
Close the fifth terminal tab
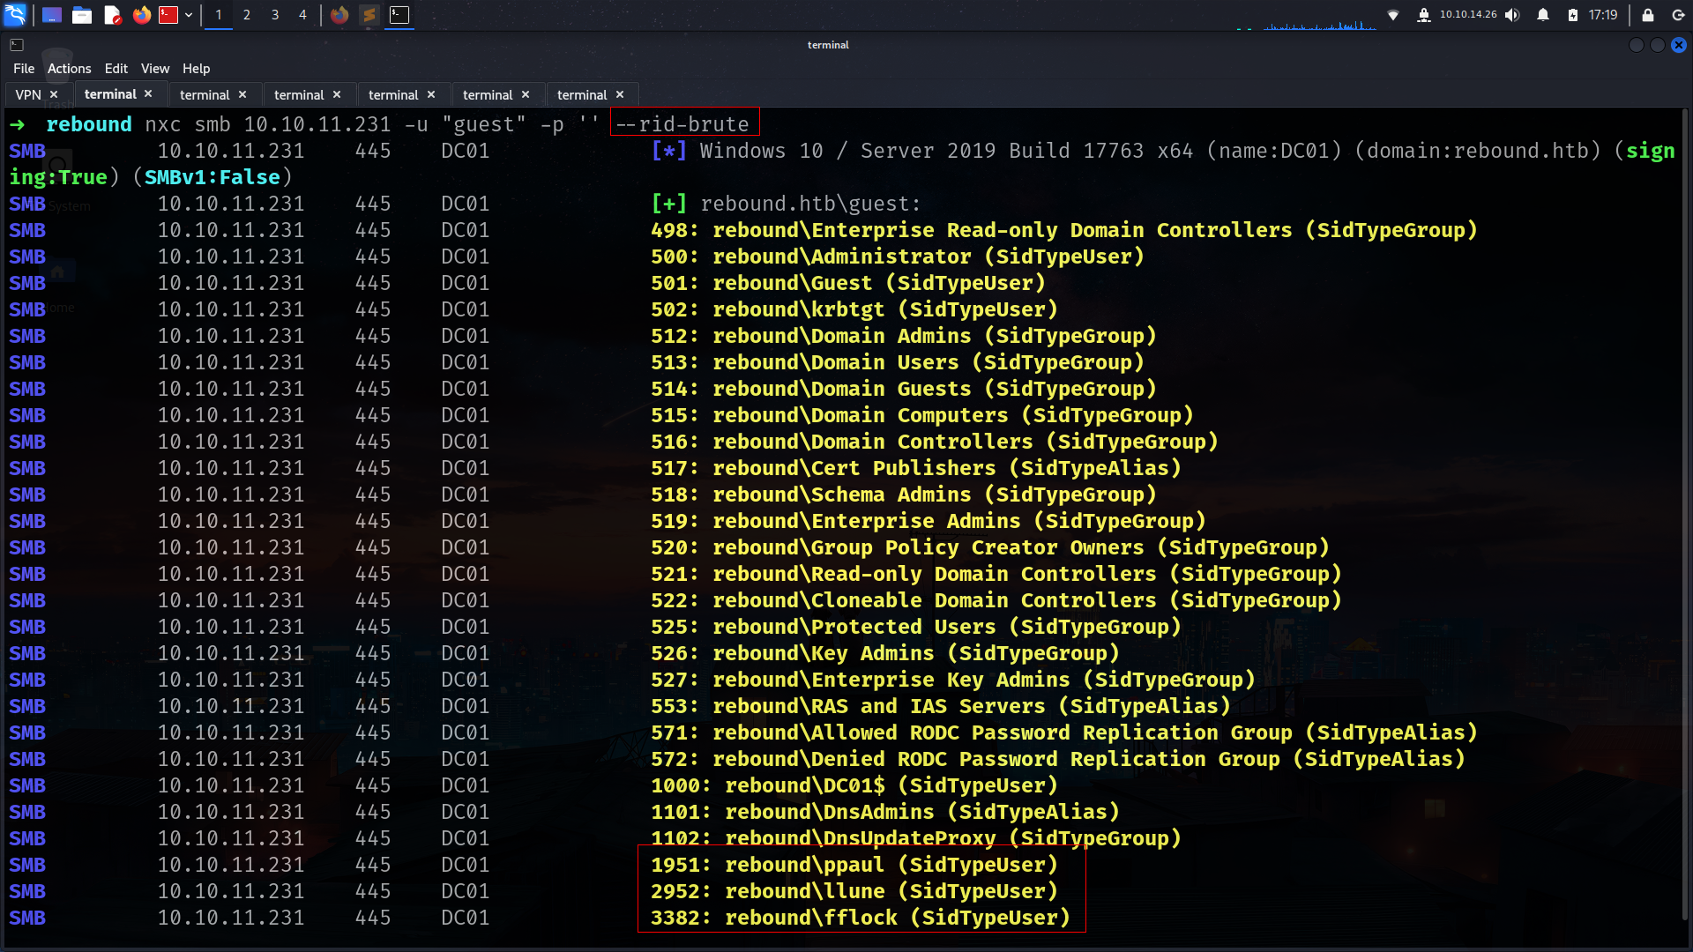(431, 94)
